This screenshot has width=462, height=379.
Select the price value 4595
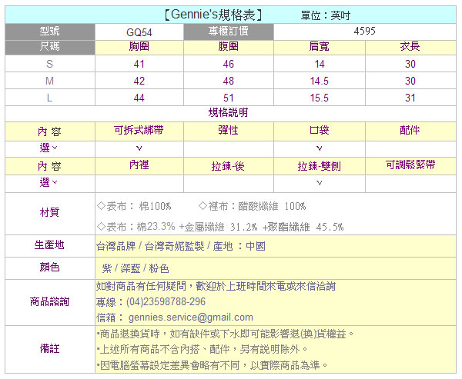pyautogui.click(x=364, y=31)
